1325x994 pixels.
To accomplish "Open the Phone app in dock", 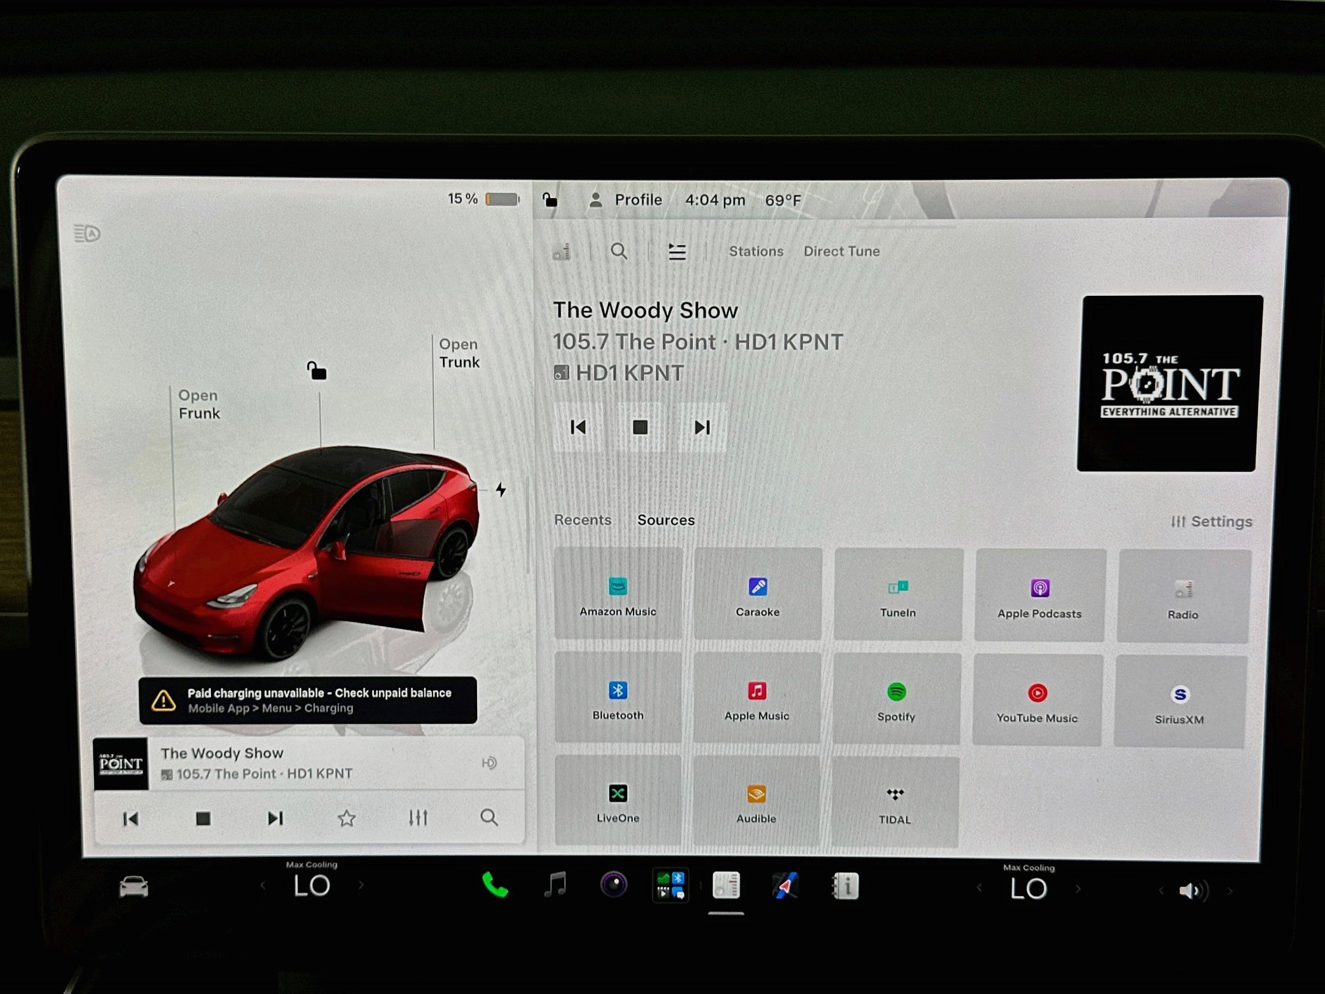I will tap(495, 885).
